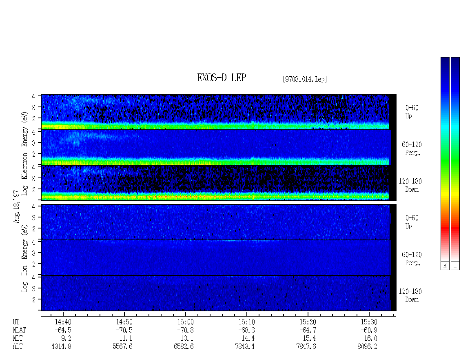Viewport: 461px width, 357px height.
Task: Select the Aug.18,'97 date label
Action: tap(16, 206)
